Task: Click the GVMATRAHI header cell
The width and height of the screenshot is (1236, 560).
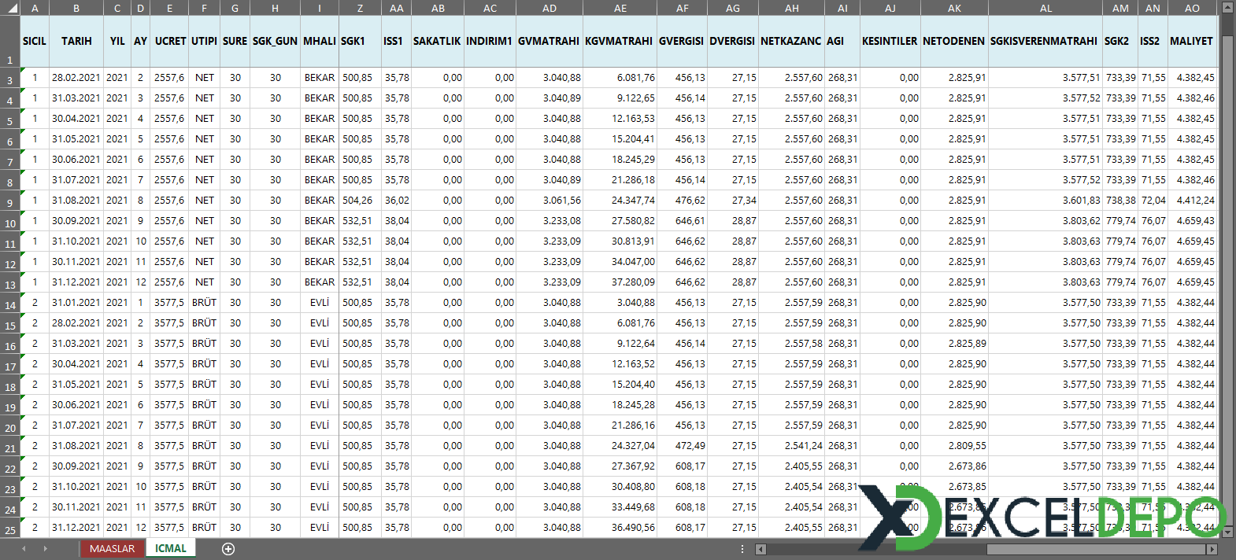Action: point(550,41)
